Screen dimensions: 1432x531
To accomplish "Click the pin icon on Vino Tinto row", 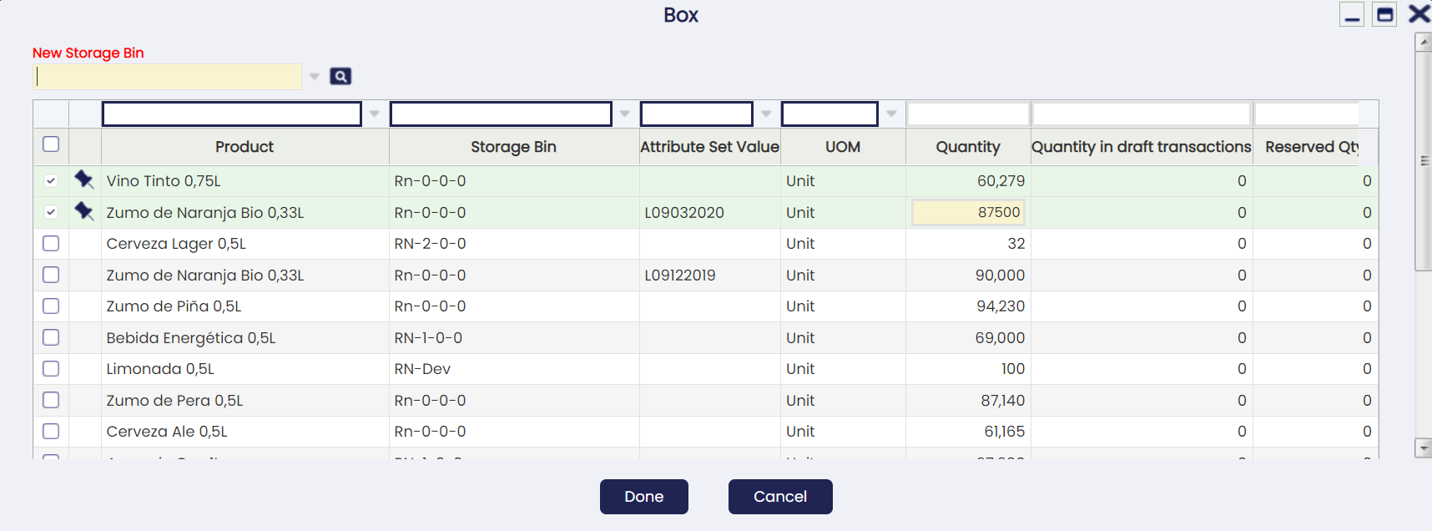I will coord(84,180).
